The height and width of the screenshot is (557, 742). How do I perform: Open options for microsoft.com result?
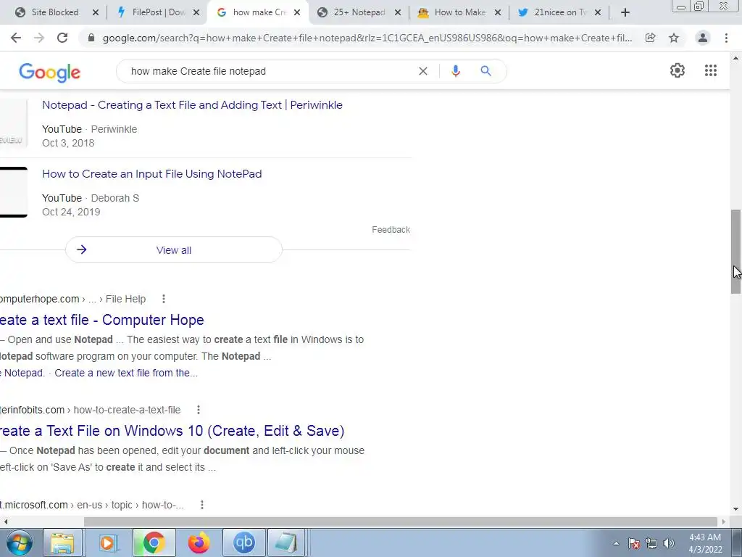tap(202, 505)
